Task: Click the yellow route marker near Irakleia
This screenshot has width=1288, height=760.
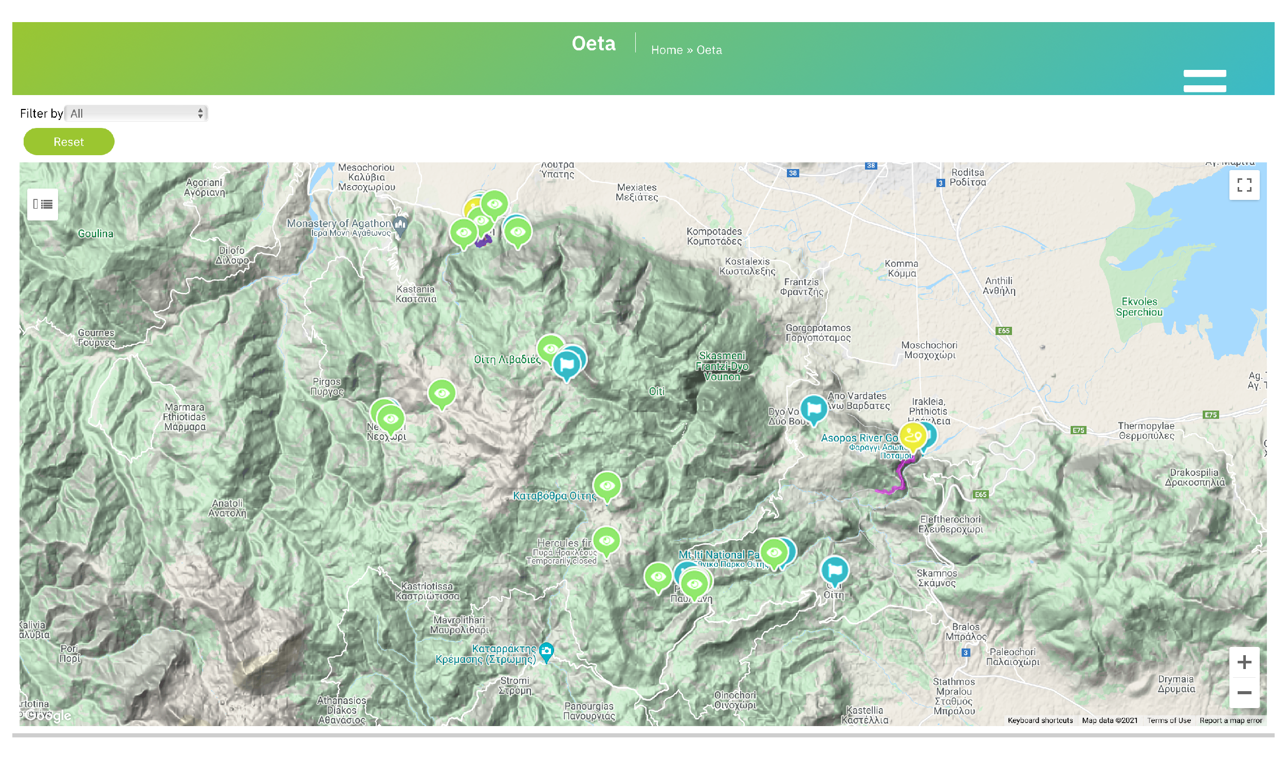Action: click(912, 436)
